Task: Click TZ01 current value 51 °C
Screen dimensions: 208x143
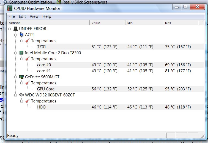Action: click(x=105, y=47)
